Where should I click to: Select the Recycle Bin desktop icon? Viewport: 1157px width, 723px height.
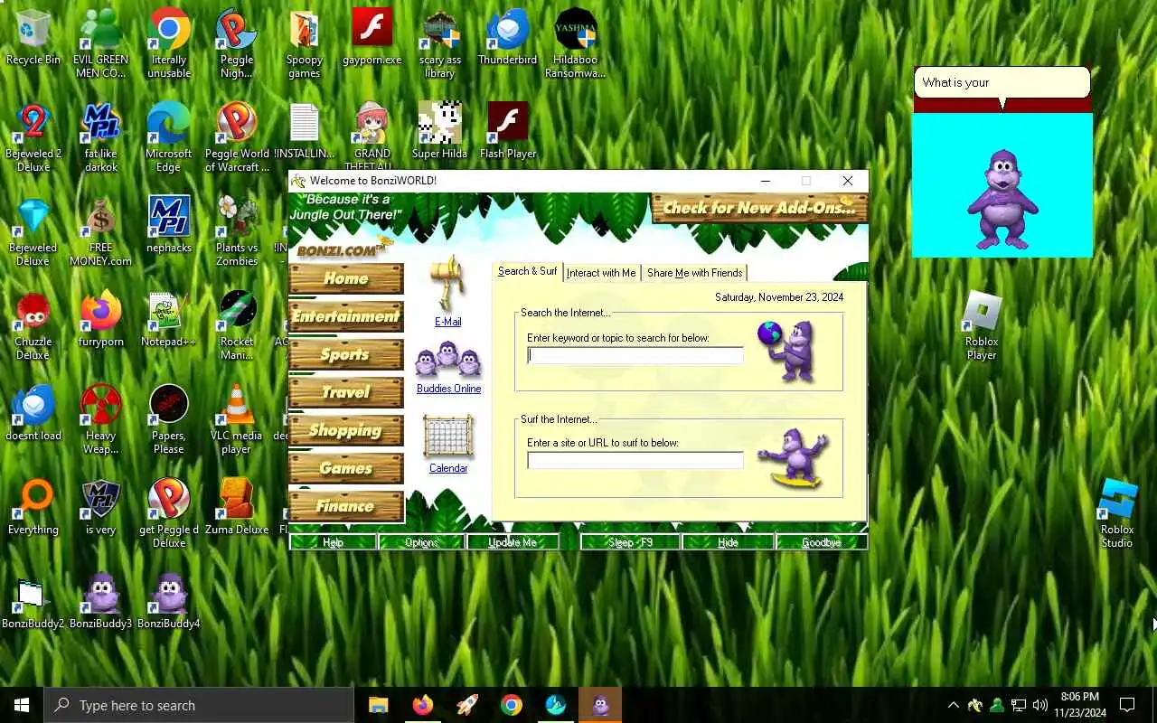[x=33, y=38]
